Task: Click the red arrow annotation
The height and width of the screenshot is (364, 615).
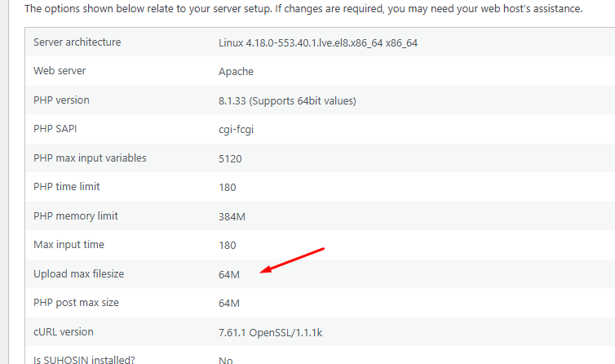Action: tap(292, 260)
